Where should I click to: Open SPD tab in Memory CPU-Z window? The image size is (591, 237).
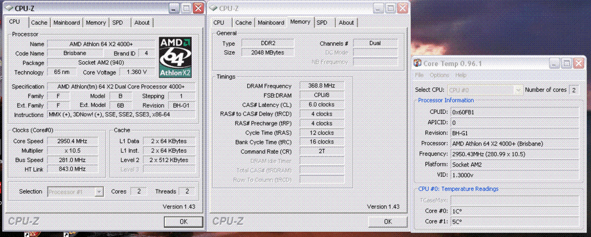[x=322, y=23]
